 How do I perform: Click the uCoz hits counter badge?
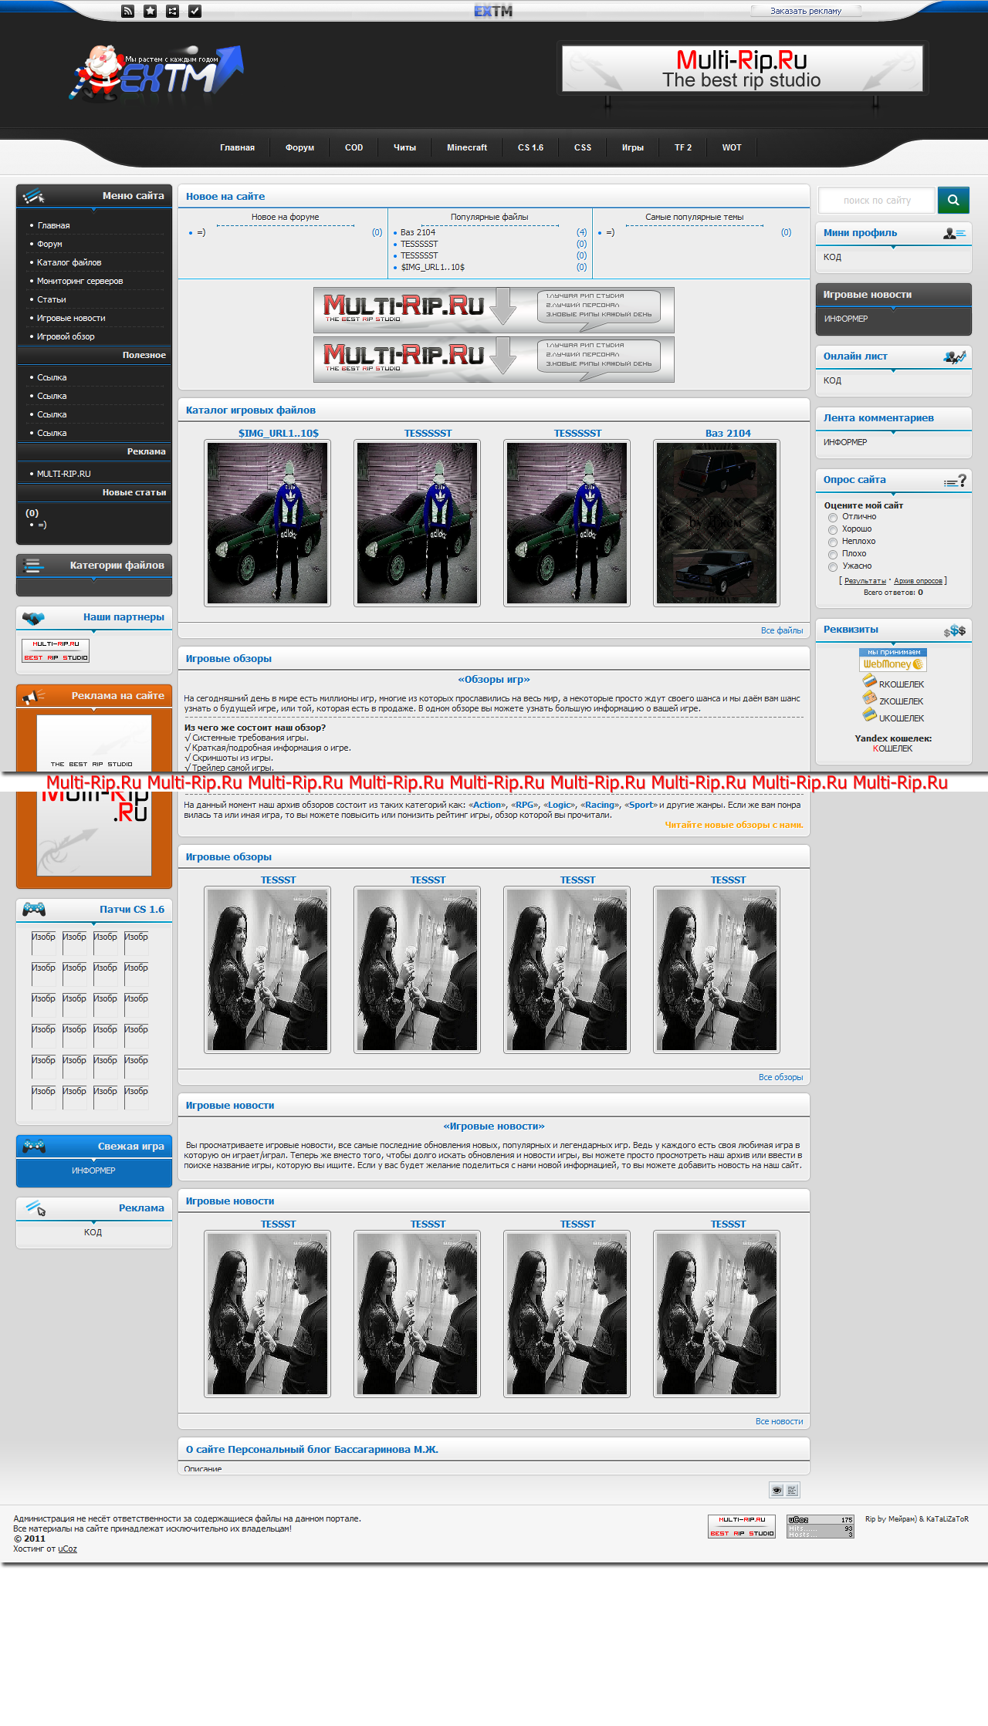(820, 1526)
